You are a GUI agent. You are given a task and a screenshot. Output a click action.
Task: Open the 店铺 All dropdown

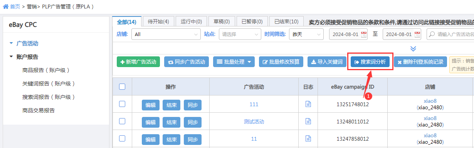(x=166, y=34)
